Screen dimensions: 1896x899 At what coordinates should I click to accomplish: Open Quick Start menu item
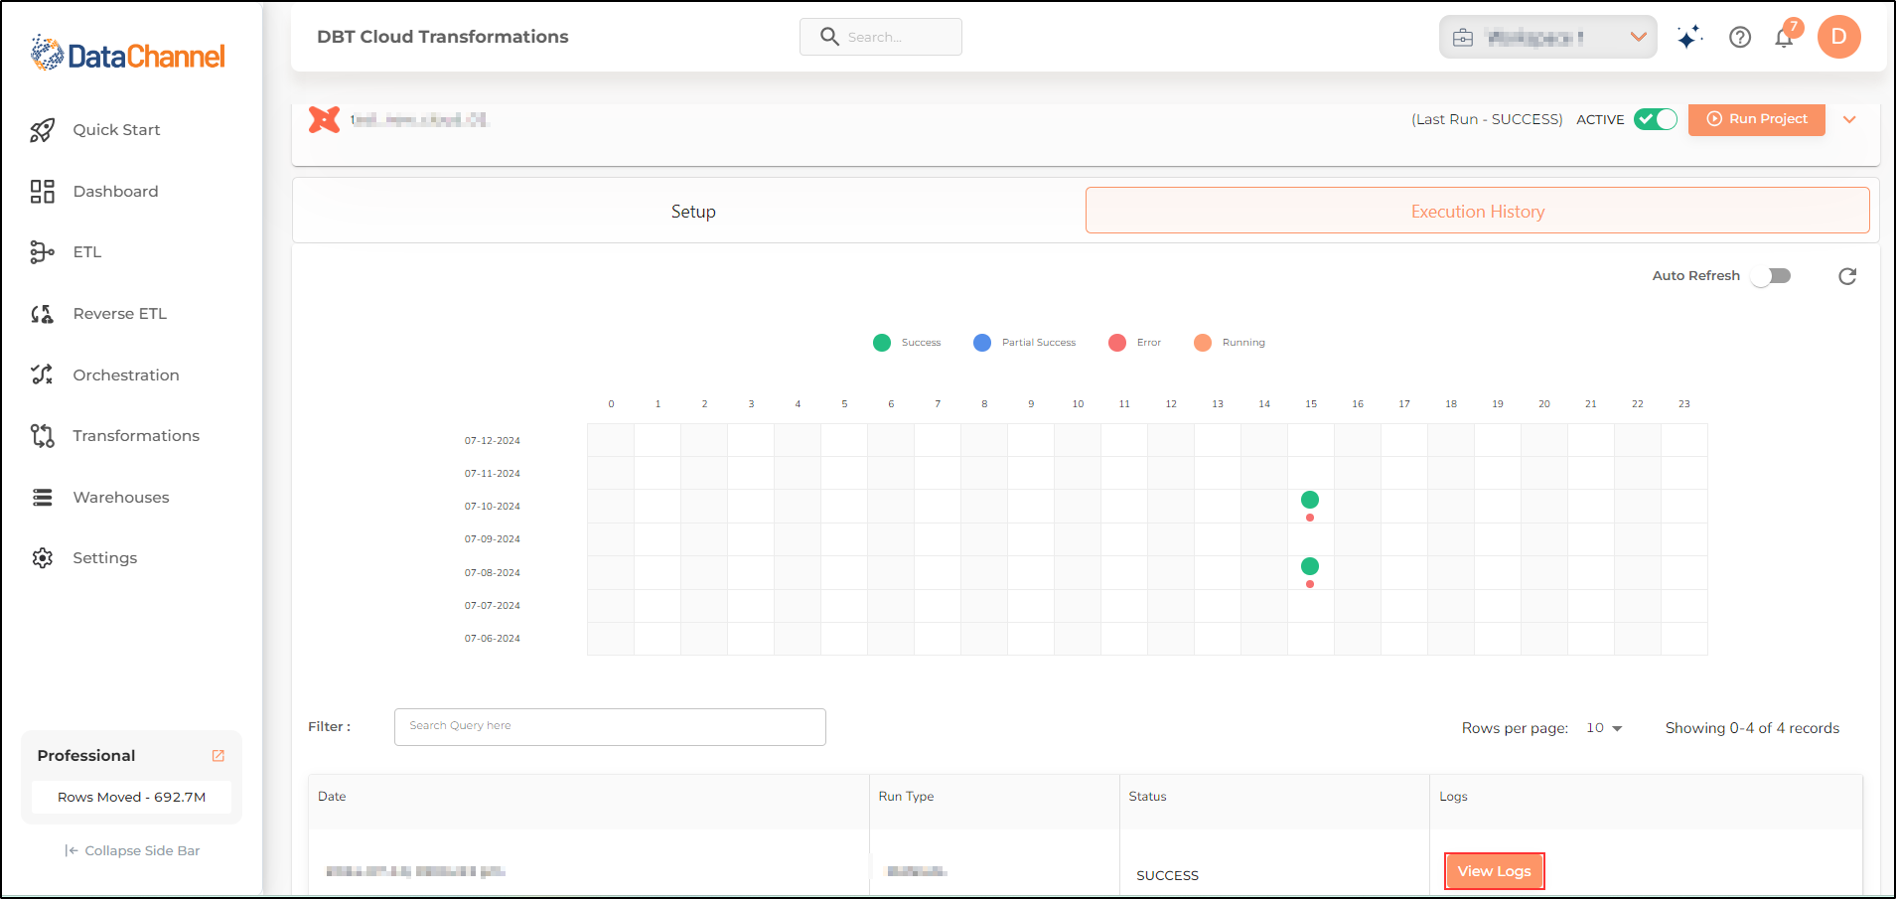coord(116,130)
